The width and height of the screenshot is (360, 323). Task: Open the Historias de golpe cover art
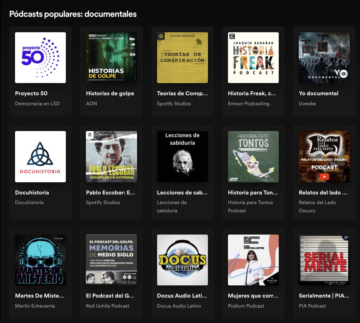pos(111,58)
